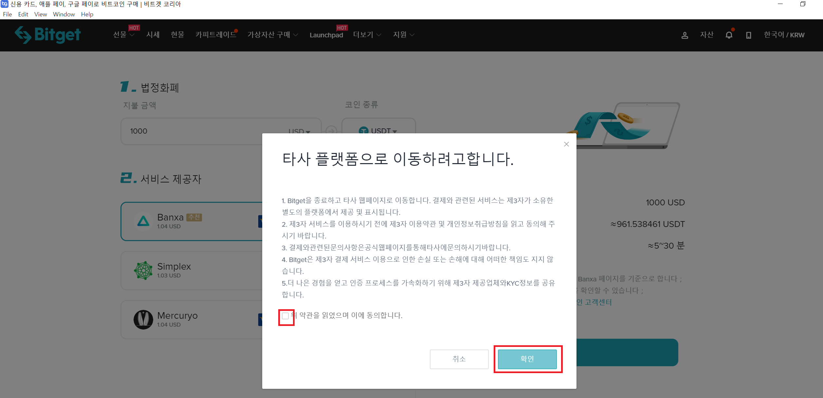Open the 자산 assets link

[707, 35]
